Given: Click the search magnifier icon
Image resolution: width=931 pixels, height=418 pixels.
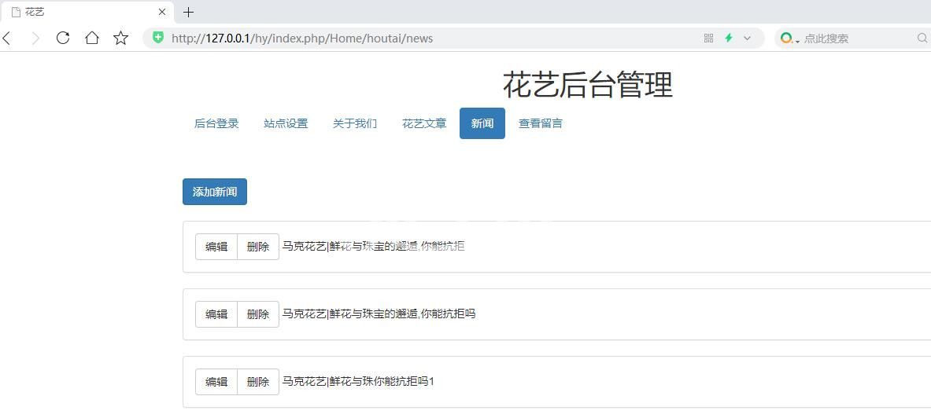Looking at the screenshot, I should [922, 38].
